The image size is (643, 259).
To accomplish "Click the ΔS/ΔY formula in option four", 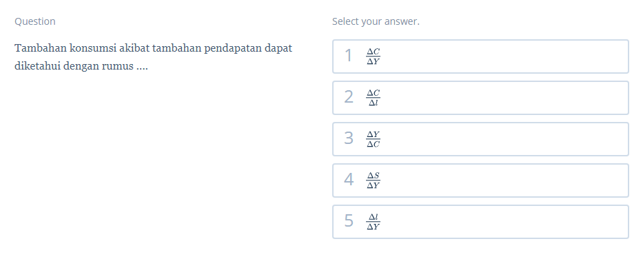I will click(373, 180).
